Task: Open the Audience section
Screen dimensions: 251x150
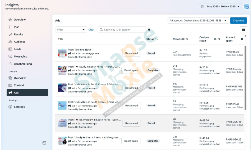Action: point(19,42)
